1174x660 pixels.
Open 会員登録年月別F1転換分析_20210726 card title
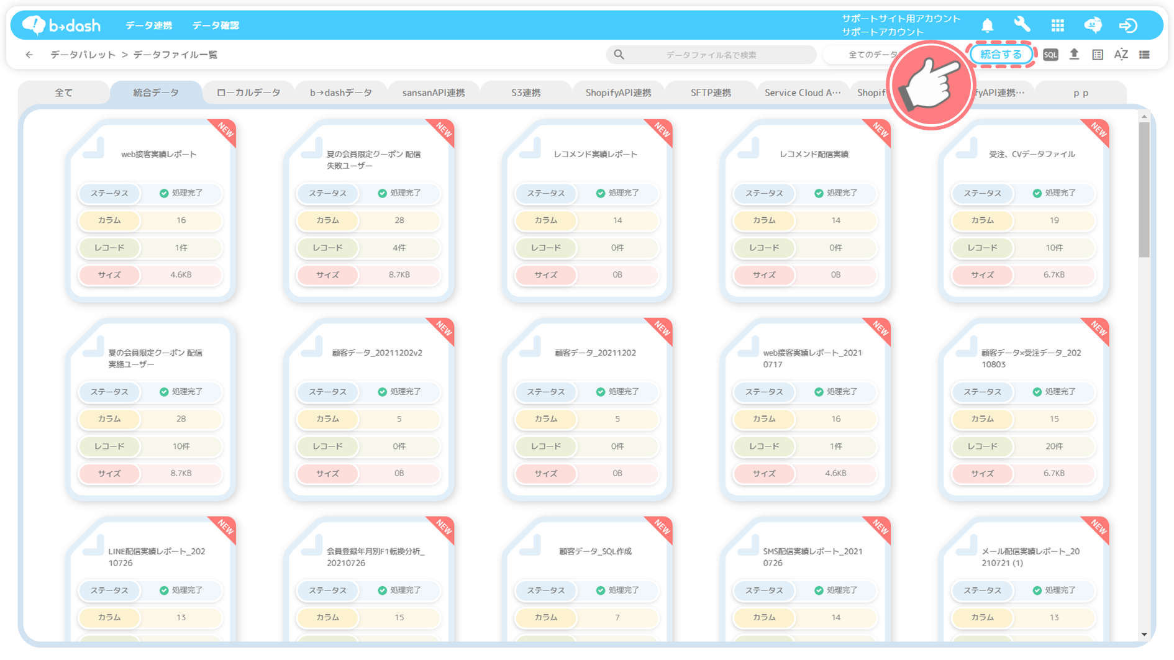[376, 557]
